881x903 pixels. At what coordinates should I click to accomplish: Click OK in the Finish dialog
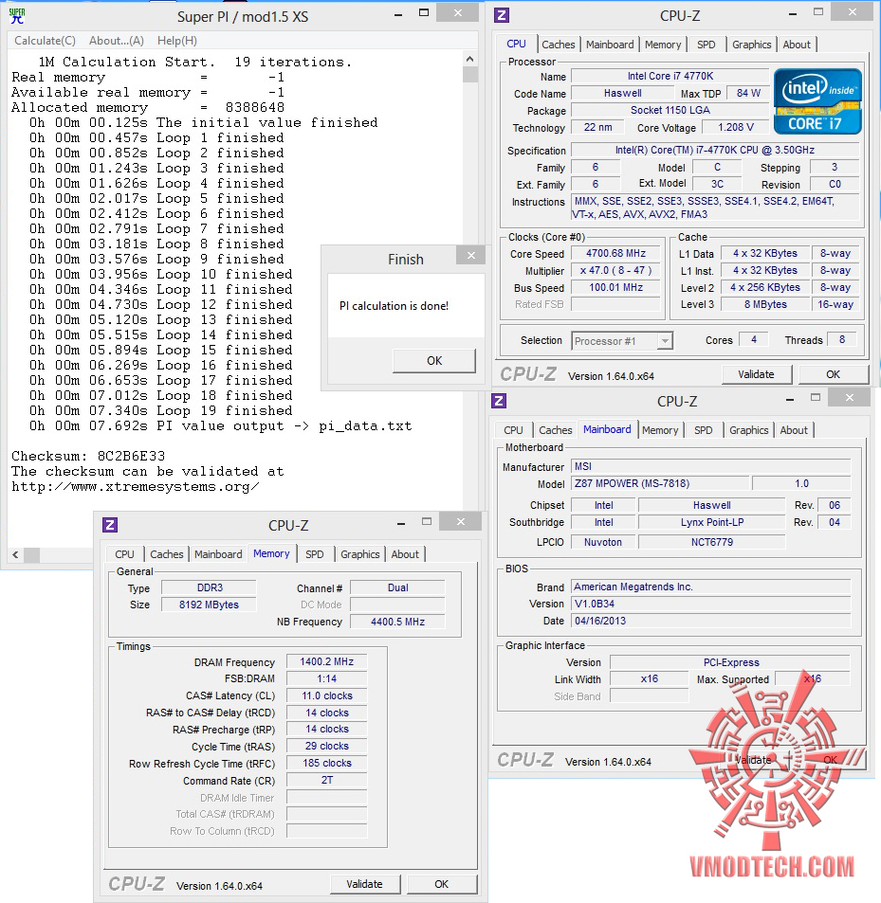[x=434, y=360]
